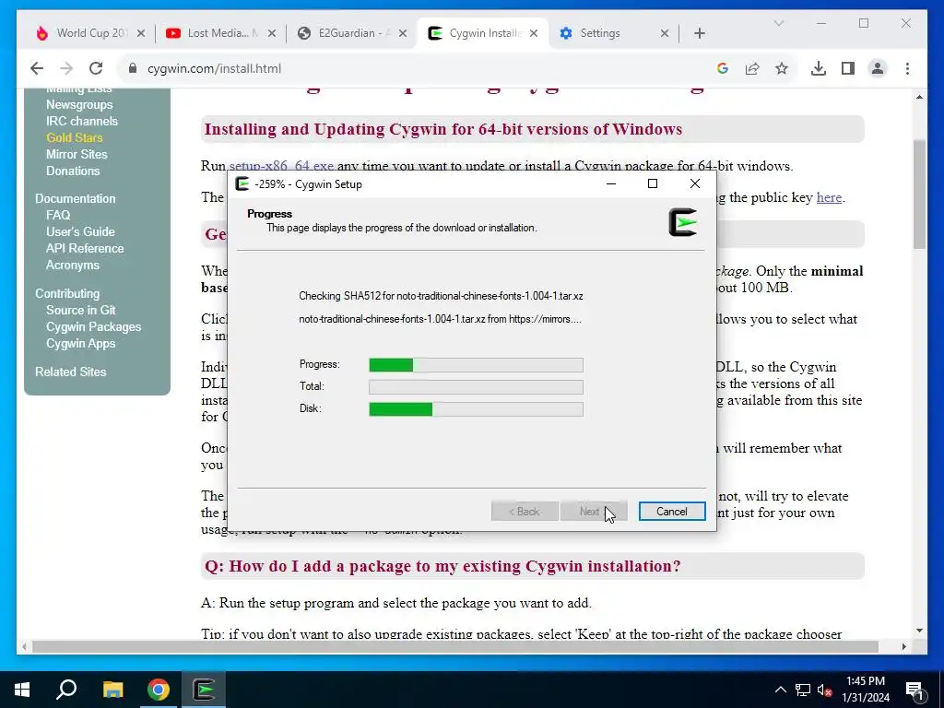Screen dimensions: 944x708
Task: Click the Chrome taskbar icon
Action: pyautogui.click(x=159, y=690)
